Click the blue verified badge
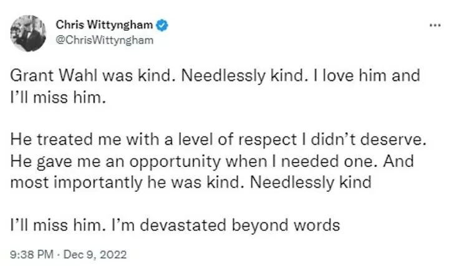The width and height of the screenshot is (449, 266). tap(162, 25)
